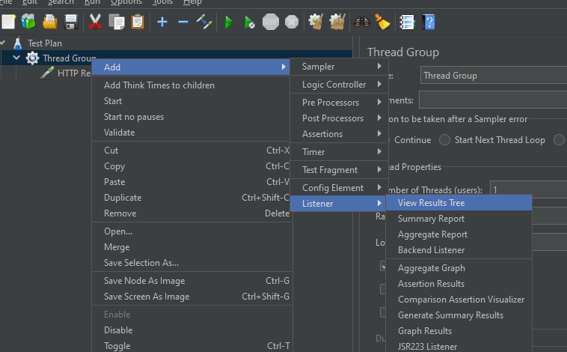Click the Toggle icon in toolbar
Image resolution: width=567 pixels, height=352 pixels.
[x=204, y=22]
